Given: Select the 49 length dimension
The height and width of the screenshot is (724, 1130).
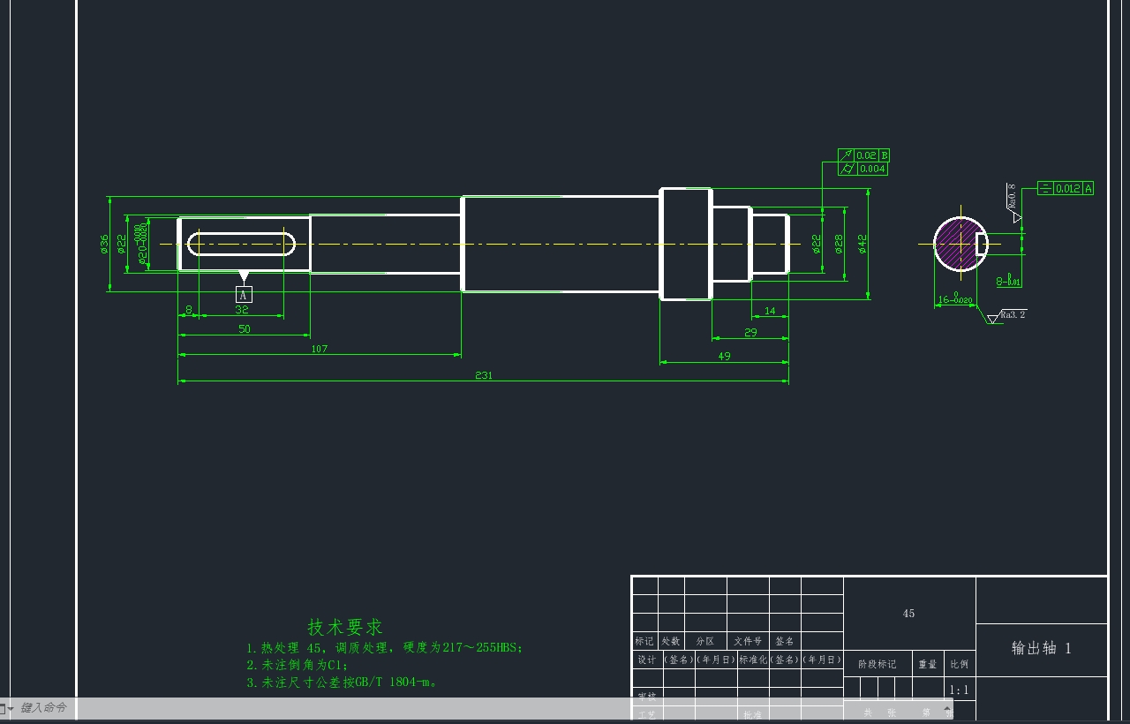Looking at the screenshot, I should tap(724, 357).
